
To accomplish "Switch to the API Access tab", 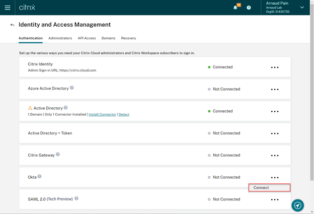I will pyautogui.click(x=87, y=38).
